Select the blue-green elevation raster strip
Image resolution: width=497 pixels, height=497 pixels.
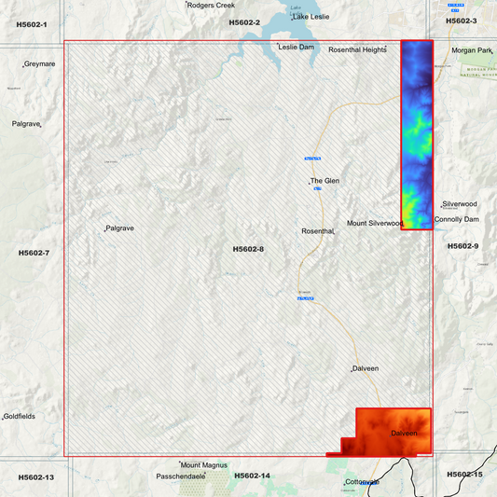point(417,134)
